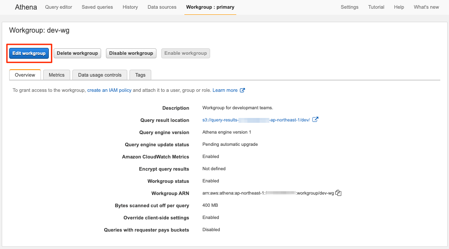Follow the create an IAM policy link
The image size is (449, 249).
(x=109, y=91)
